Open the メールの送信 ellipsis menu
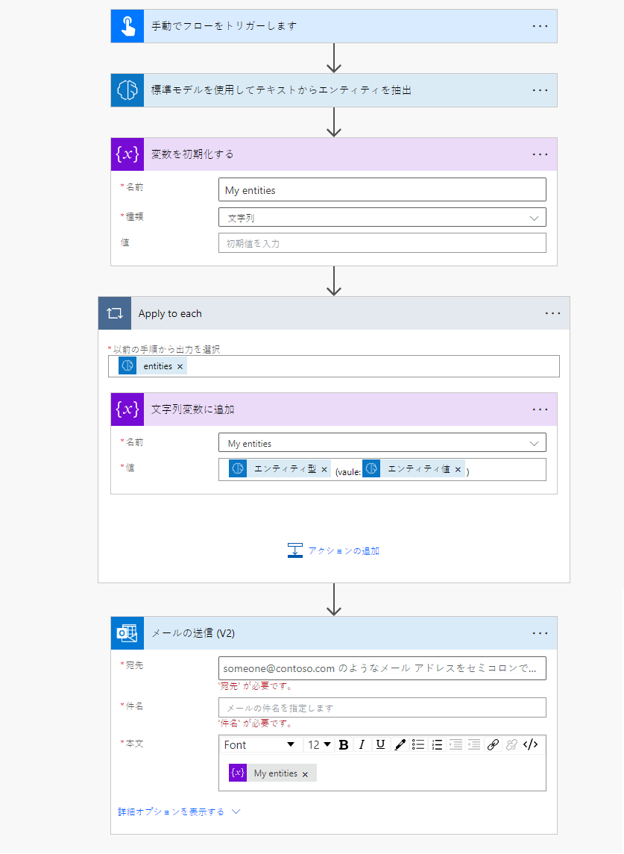The image size is (624, 854). 540,632
